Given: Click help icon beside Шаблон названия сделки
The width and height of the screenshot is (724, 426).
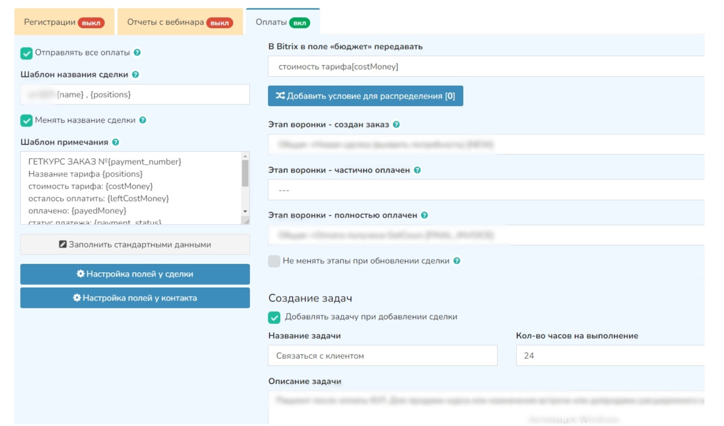Looking at the screenshot, I should coord(135,75).
